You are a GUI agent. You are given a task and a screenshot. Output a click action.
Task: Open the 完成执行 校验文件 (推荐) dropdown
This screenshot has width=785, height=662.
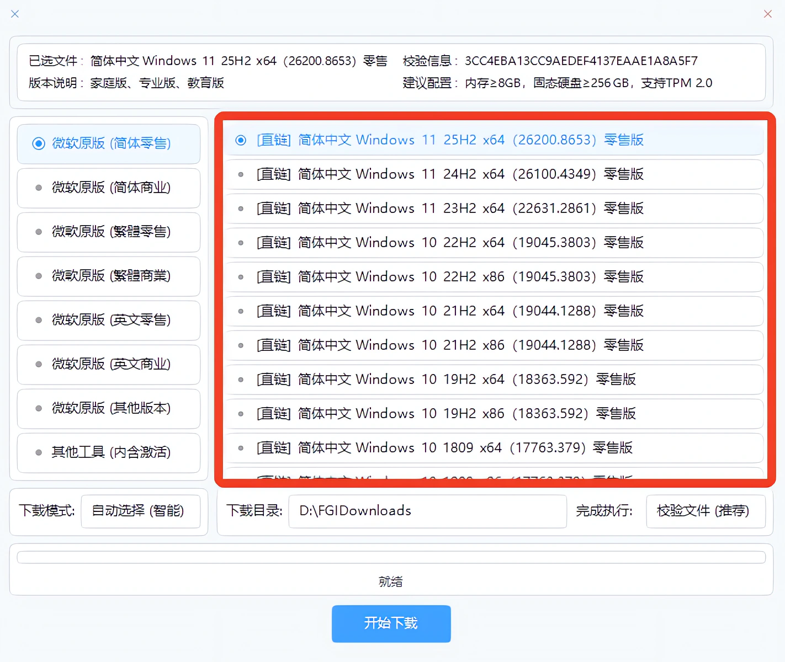point(706,511)
